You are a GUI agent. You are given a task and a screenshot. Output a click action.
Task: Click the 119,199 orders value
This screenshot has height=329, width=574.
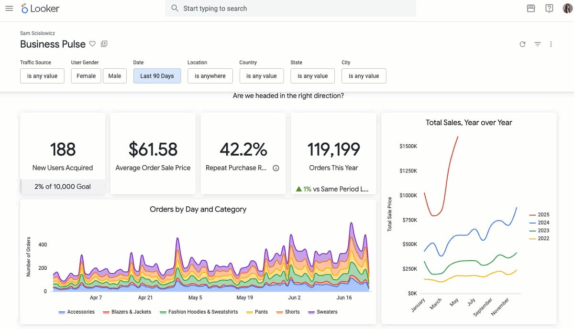333,149
